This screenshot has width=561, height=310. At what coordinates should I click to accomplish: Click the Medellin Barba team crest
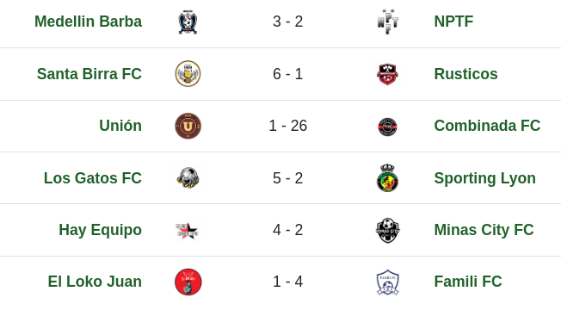pos(188,22)
